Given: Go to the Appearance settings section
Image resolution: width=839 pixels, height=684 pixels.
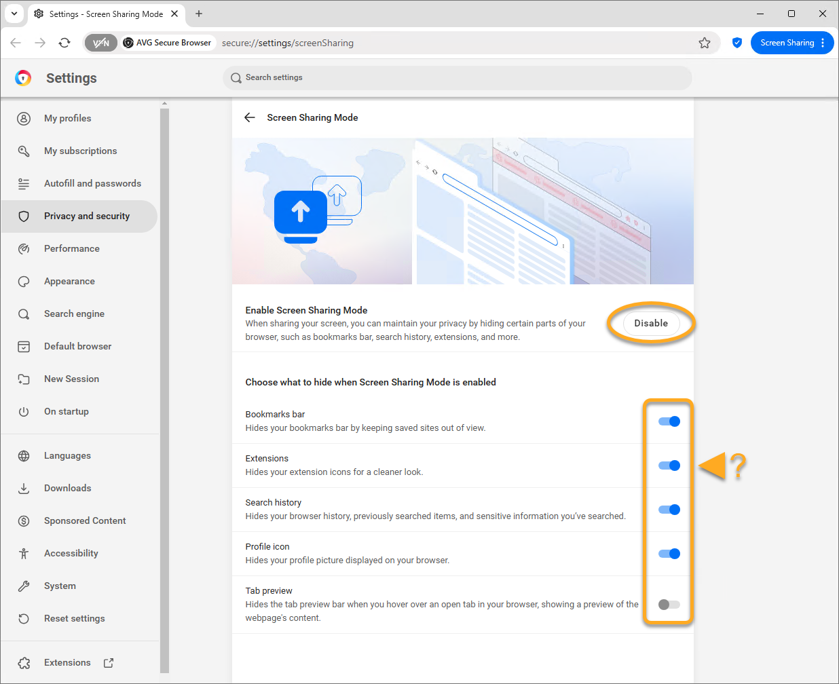Looking at the screenshot, I should [x=69, y=282].
